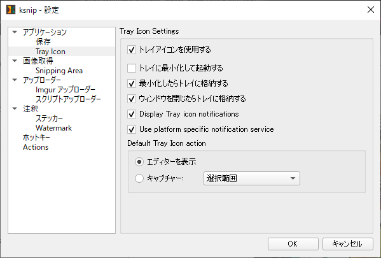
Task: Uncheck トレイアイコンを使用する checkbox
Action: pos(132,50)
